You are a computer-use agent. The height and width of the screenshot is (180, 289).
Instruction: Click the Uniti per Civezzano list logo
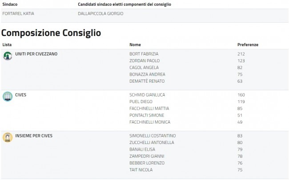pos(8,56)
